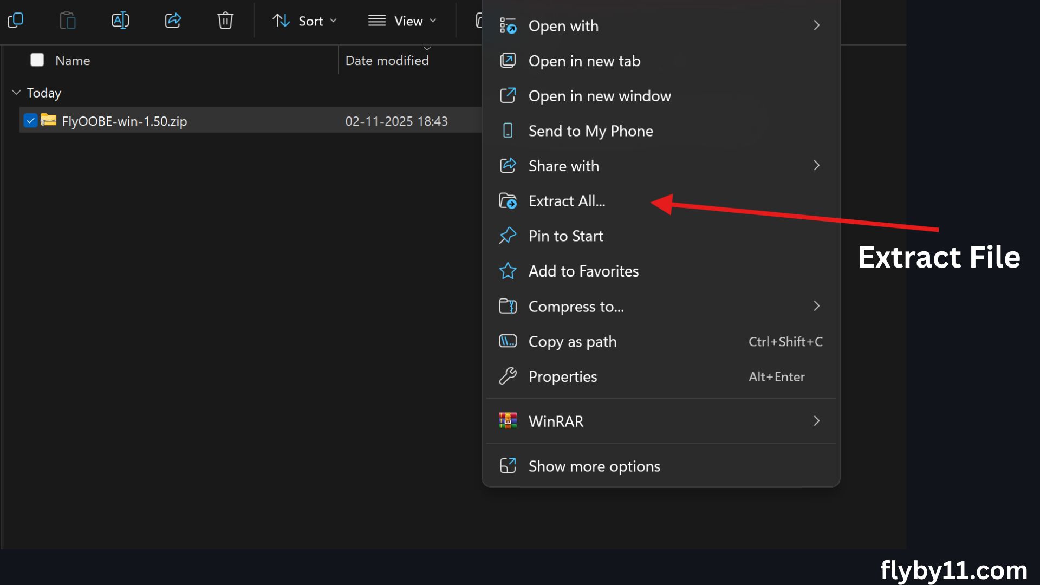Add the zip file to Favorites
The width and height of the screenshot is (1040, 585).
point(583,271)
